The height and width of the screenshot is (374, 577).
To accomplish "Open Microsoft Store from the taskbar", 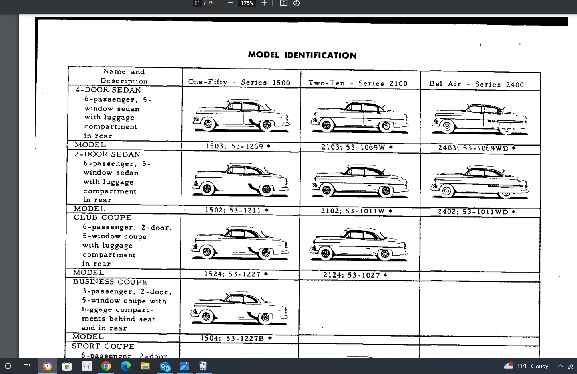I will (x=67, y=366).
